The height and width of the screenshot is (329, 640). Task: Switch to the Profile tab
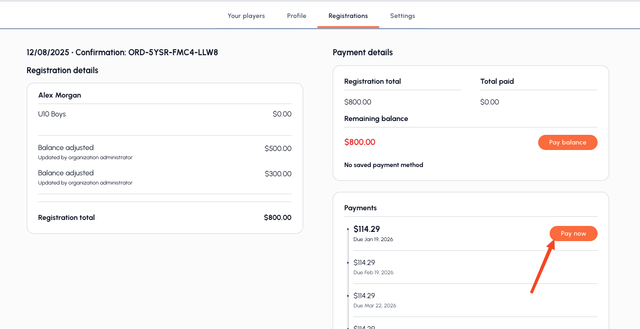click(x=296, y=16)
